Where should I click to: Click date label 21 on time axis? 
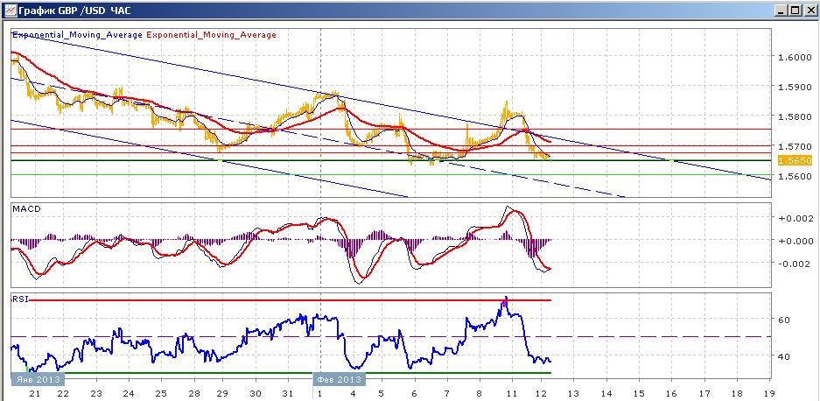[36, 393]
